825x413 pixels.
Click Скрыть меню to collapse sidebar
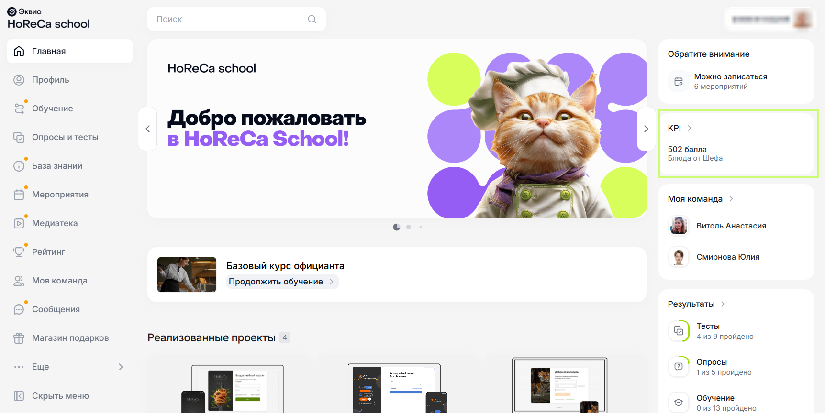[70, 396]
